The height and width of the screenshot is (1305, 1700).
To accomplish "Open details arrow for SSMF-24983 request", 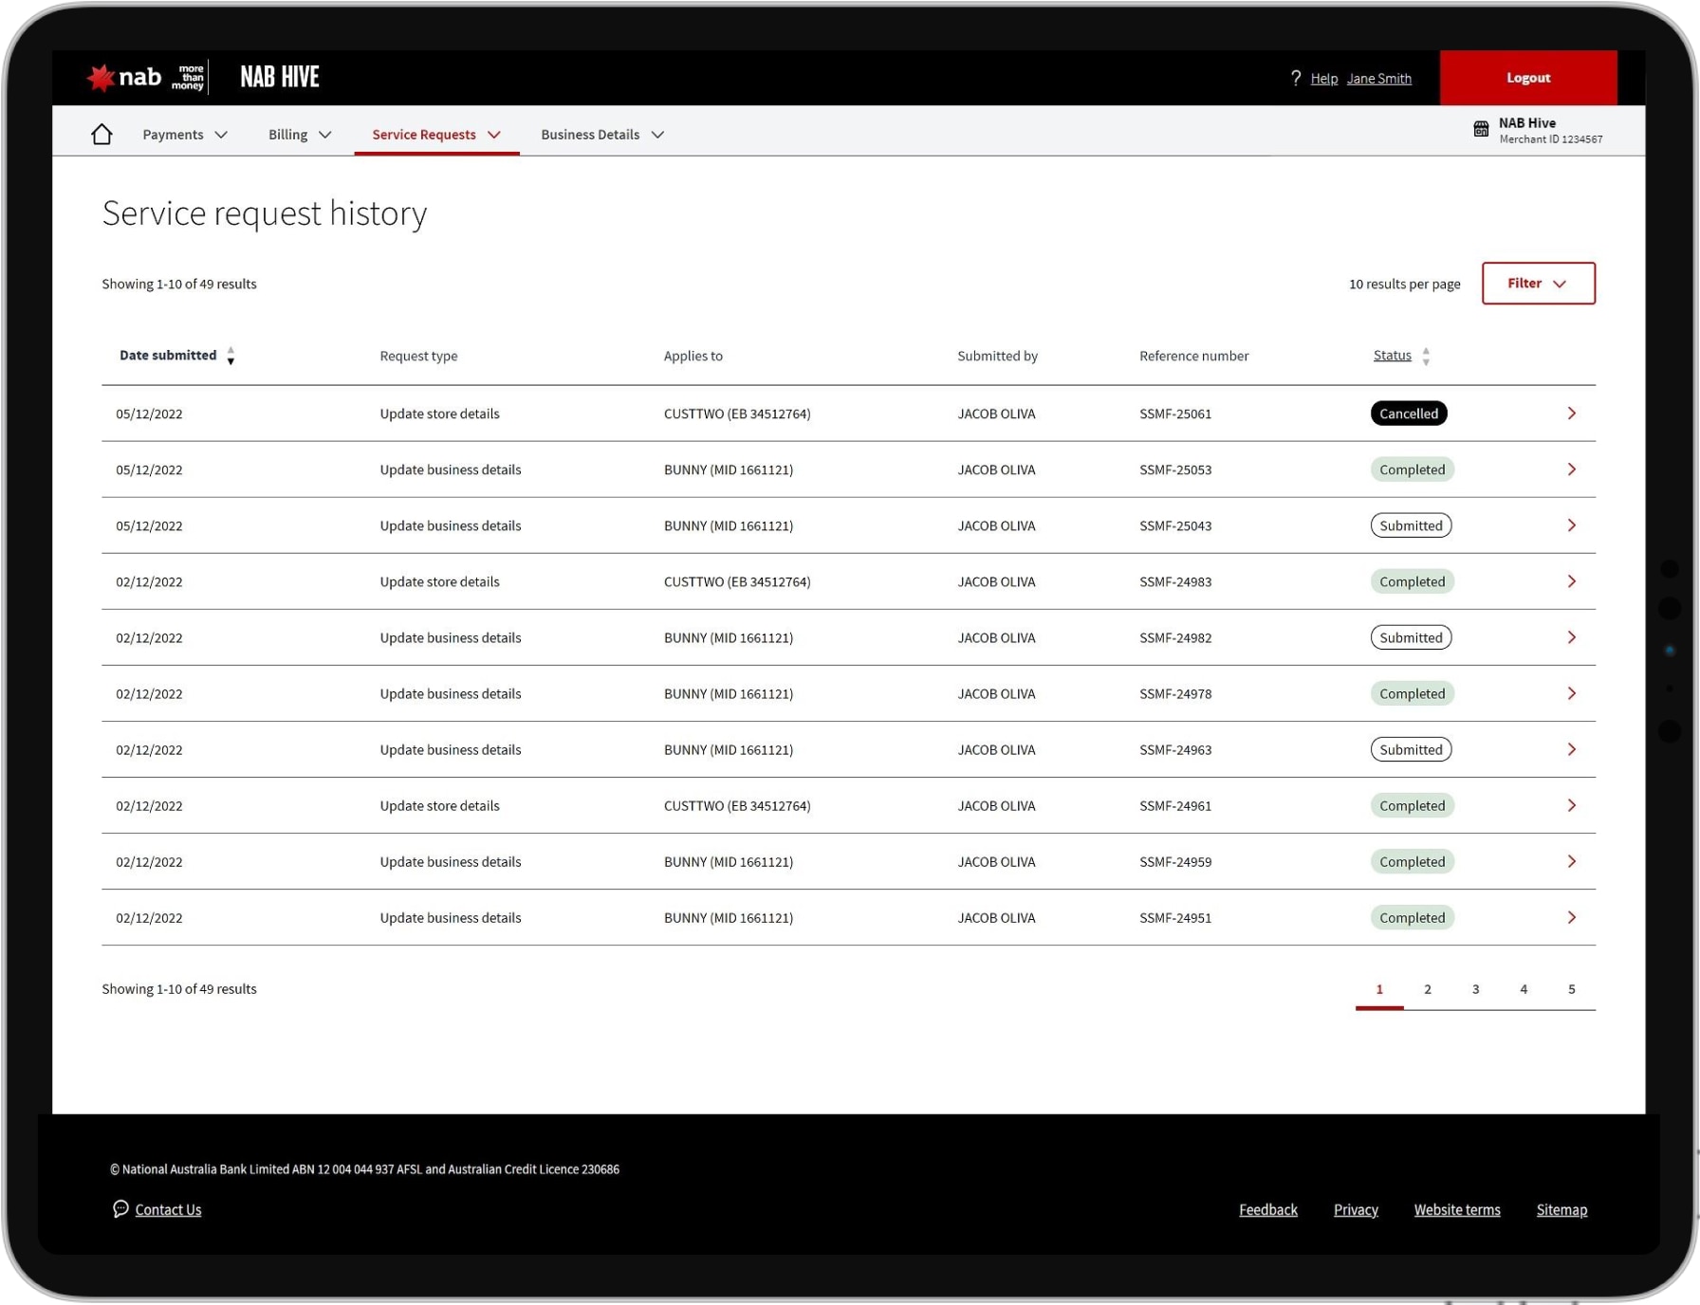I will pyautogui.click(x=1571, y=581).
